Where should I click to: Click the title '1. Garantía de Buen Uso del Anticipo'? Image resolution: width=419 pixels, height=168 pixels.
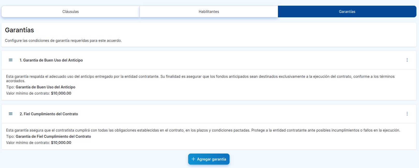51,60
